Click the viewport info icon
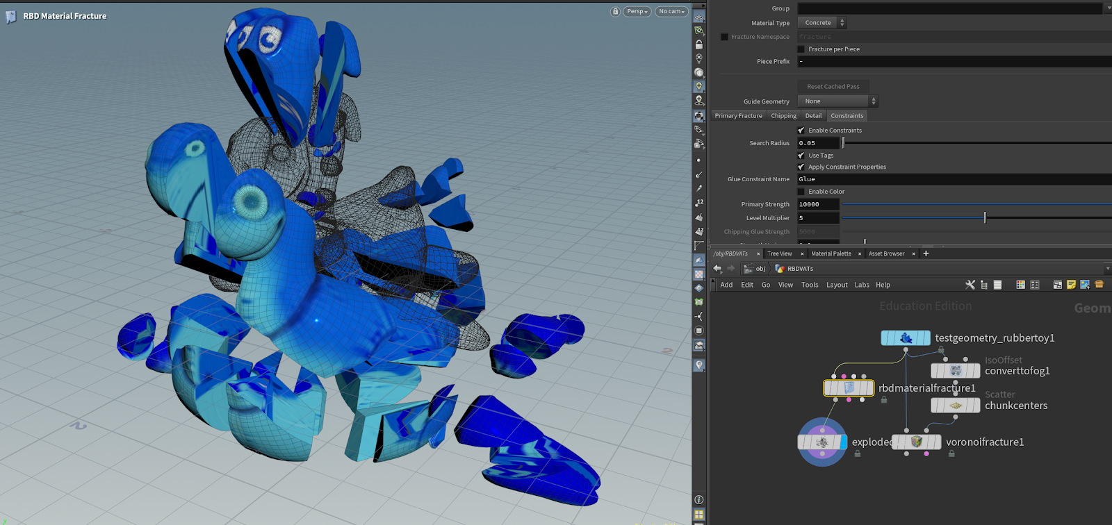Screen dimensions: 1112x525 pos(699,499)
